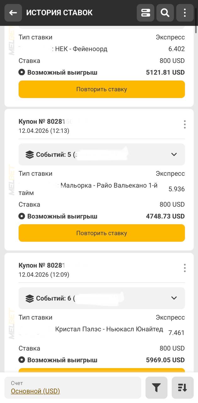Tap the Кристал Пэлэс - Ньюкасл Юнайтед event

click(109, 329)
